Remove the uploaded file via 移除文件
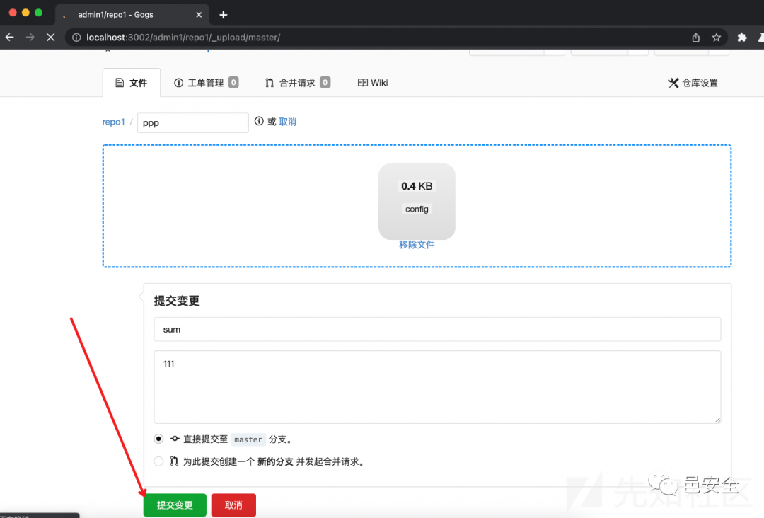Screen dimensions: 764x518 tap(417, 244)
